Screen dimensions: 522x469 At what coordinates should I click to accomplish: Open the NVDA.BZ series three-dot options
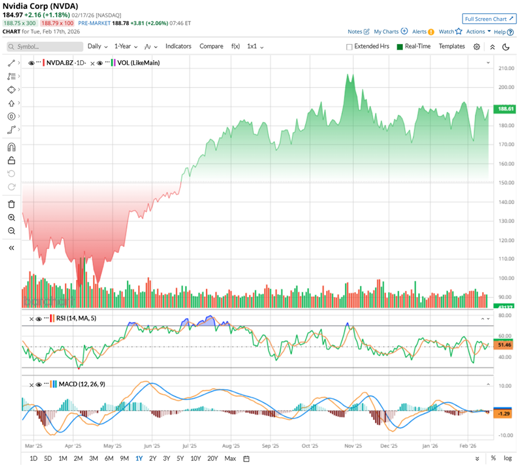[39, 62]
